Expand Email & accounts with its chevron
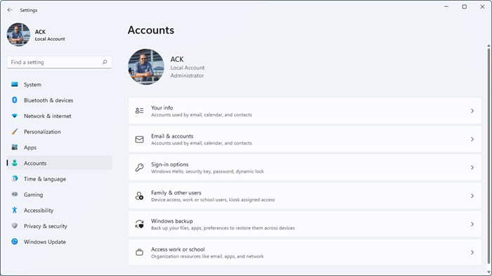Viewport: 492px width, 276px height. [x=472, y=139]
